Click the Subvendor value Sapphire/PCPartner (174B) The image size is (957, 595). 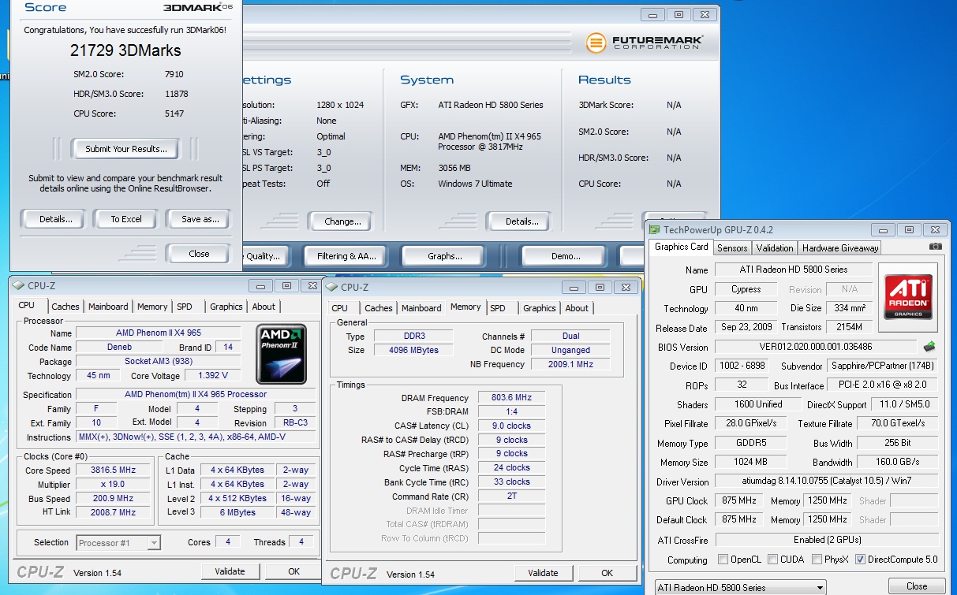pos(882,366)
